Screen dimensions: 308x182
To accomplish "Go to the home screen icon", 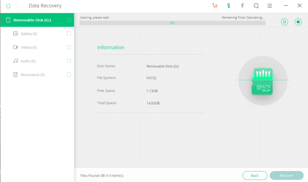I will coord(8,6).
